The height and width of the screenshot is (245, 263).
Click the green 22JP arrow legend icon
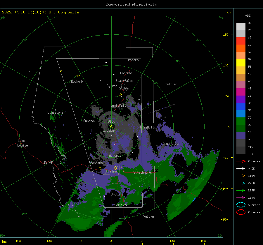(x=241, y=190)
